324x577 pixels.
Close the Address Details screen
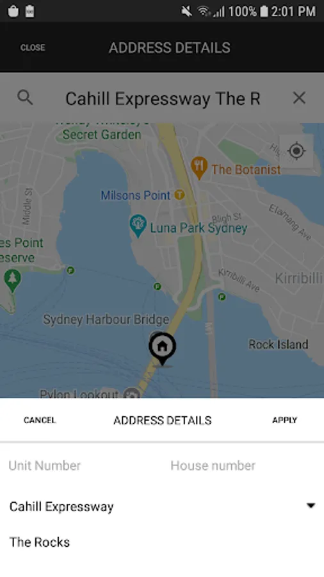(33, 47)
